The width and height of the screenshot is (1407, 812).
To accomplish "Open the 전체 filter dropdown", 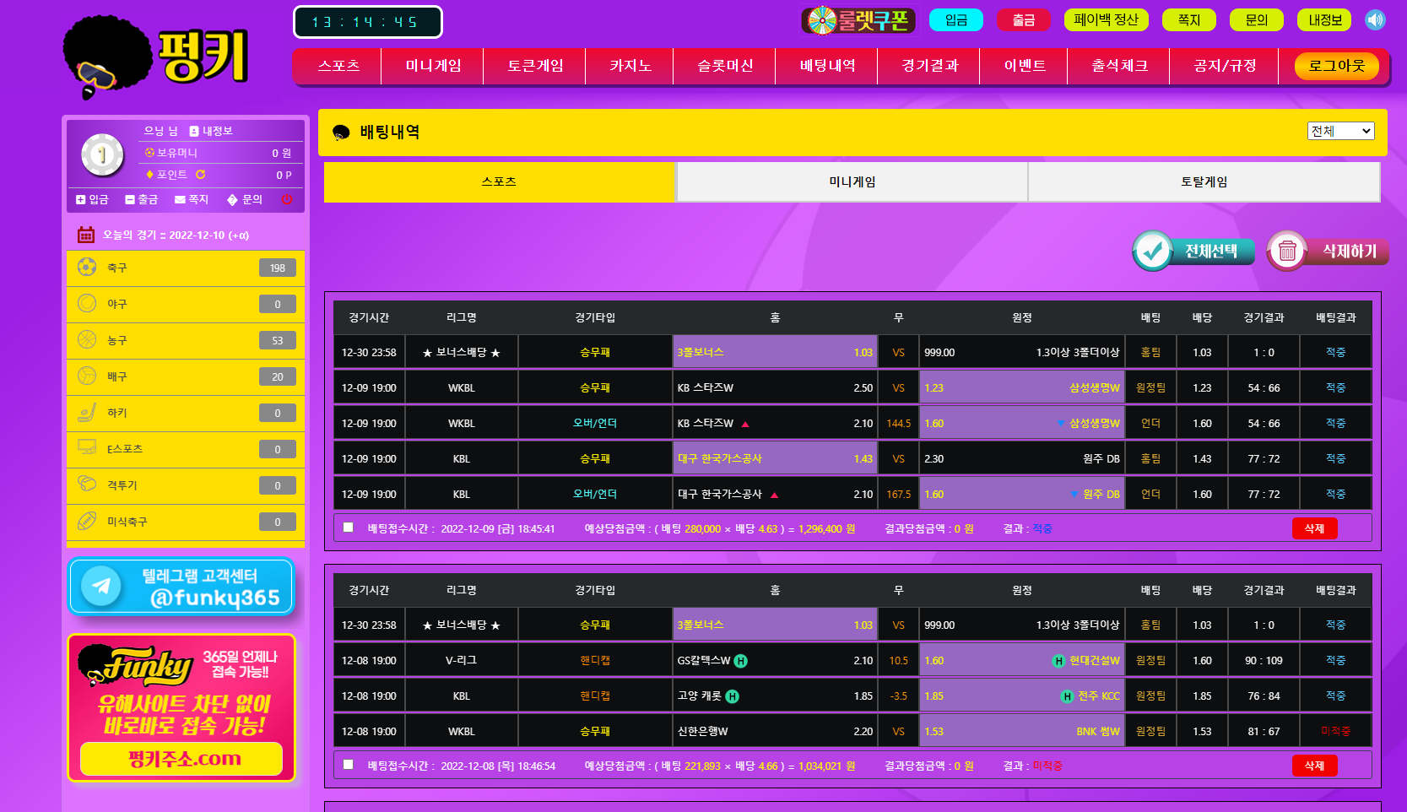I will pyautogui.click(x=1340, y=131).
